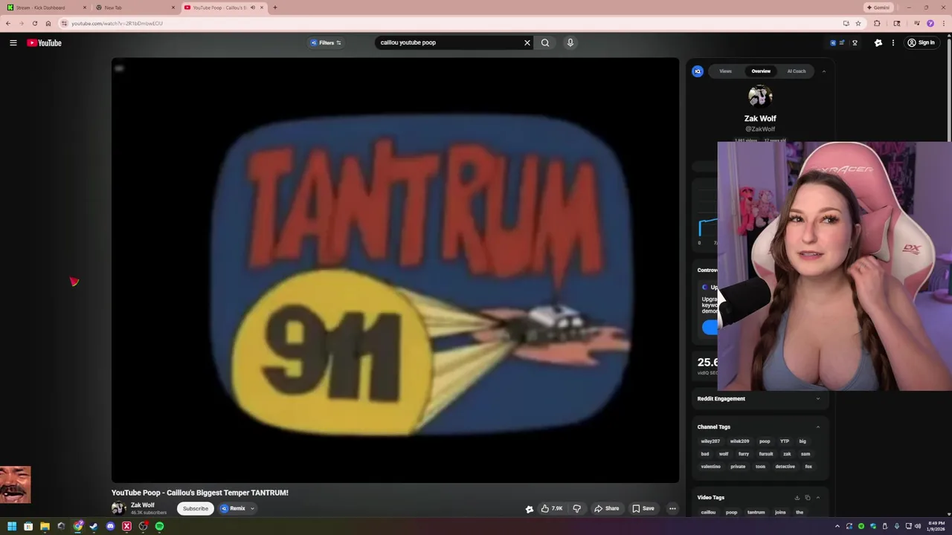Select the Overview tab in vidIQ panel
The height and width of the screenshot is (535, 952).
[761, 71]
